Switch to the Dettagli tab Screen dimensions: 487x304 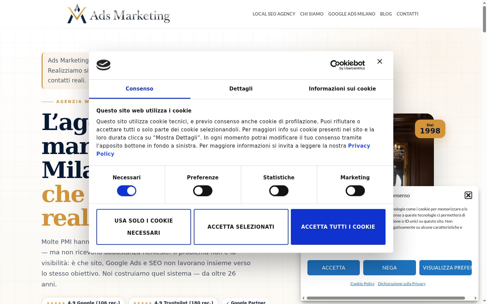click(241, 89)
